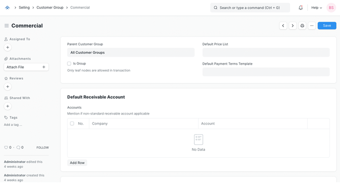340x193 pixels.
Task: Go to previous document arrow
Action: 283,26
